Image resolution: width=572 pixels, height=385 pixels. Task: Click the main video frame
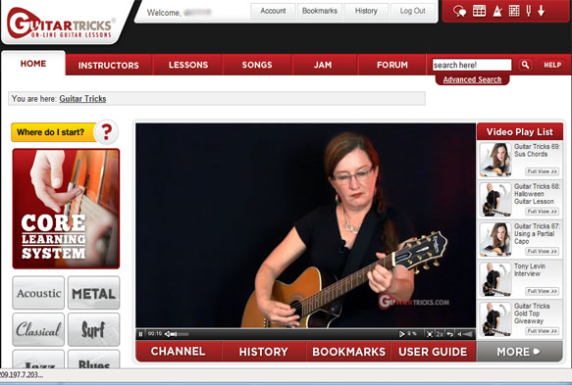point(306,225)
